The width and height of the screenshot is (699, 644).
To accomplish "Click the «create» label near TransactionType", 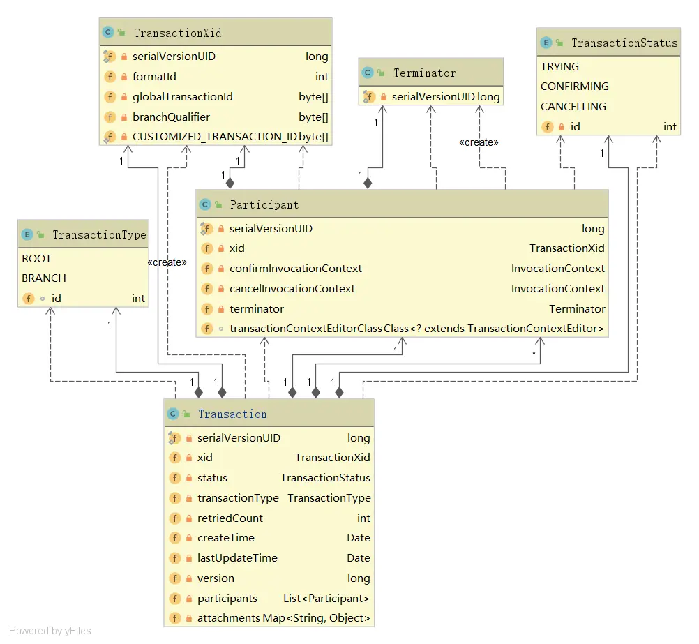I will pos(167,262).
